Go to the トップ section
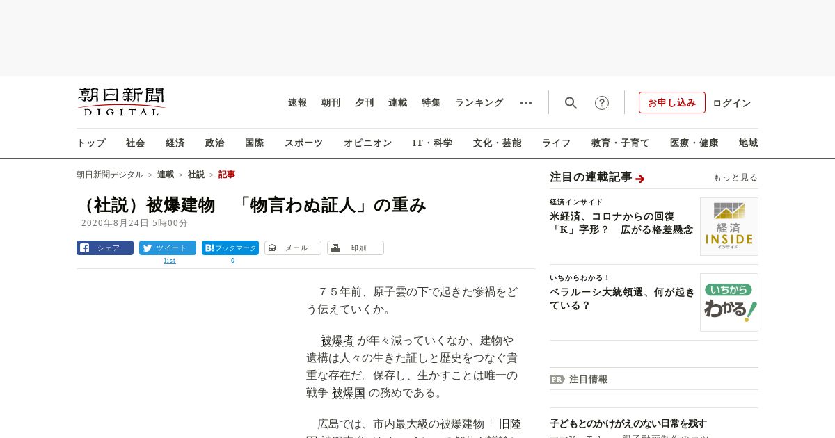835x438 pixels. pos(91,143)
